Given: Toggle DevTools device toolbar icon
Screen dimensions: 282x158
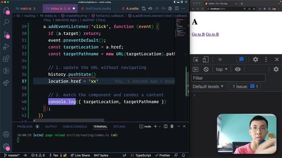Looking at the screenshot, I should click(205, 60).
